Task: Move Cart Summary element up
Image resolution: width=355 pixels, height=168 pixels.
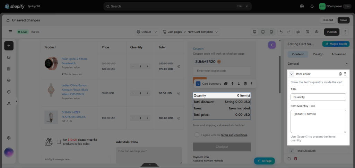Action: point(232,84)
